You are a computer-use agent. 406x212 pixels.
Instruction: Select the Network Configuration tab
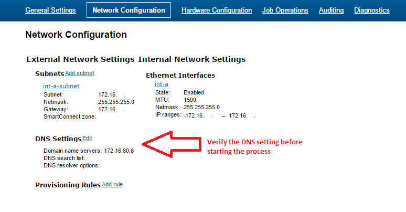tap(129, 10)
